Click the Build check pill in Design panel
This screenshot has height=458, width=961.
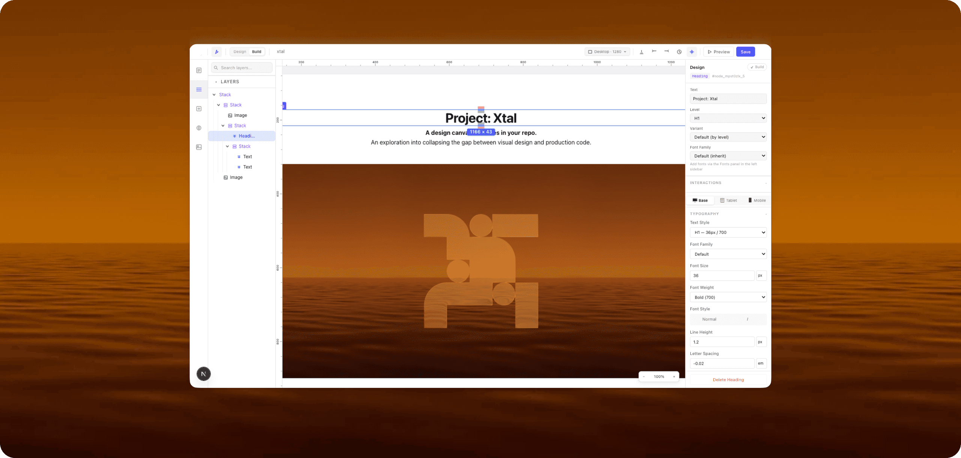tap(757, 67)
